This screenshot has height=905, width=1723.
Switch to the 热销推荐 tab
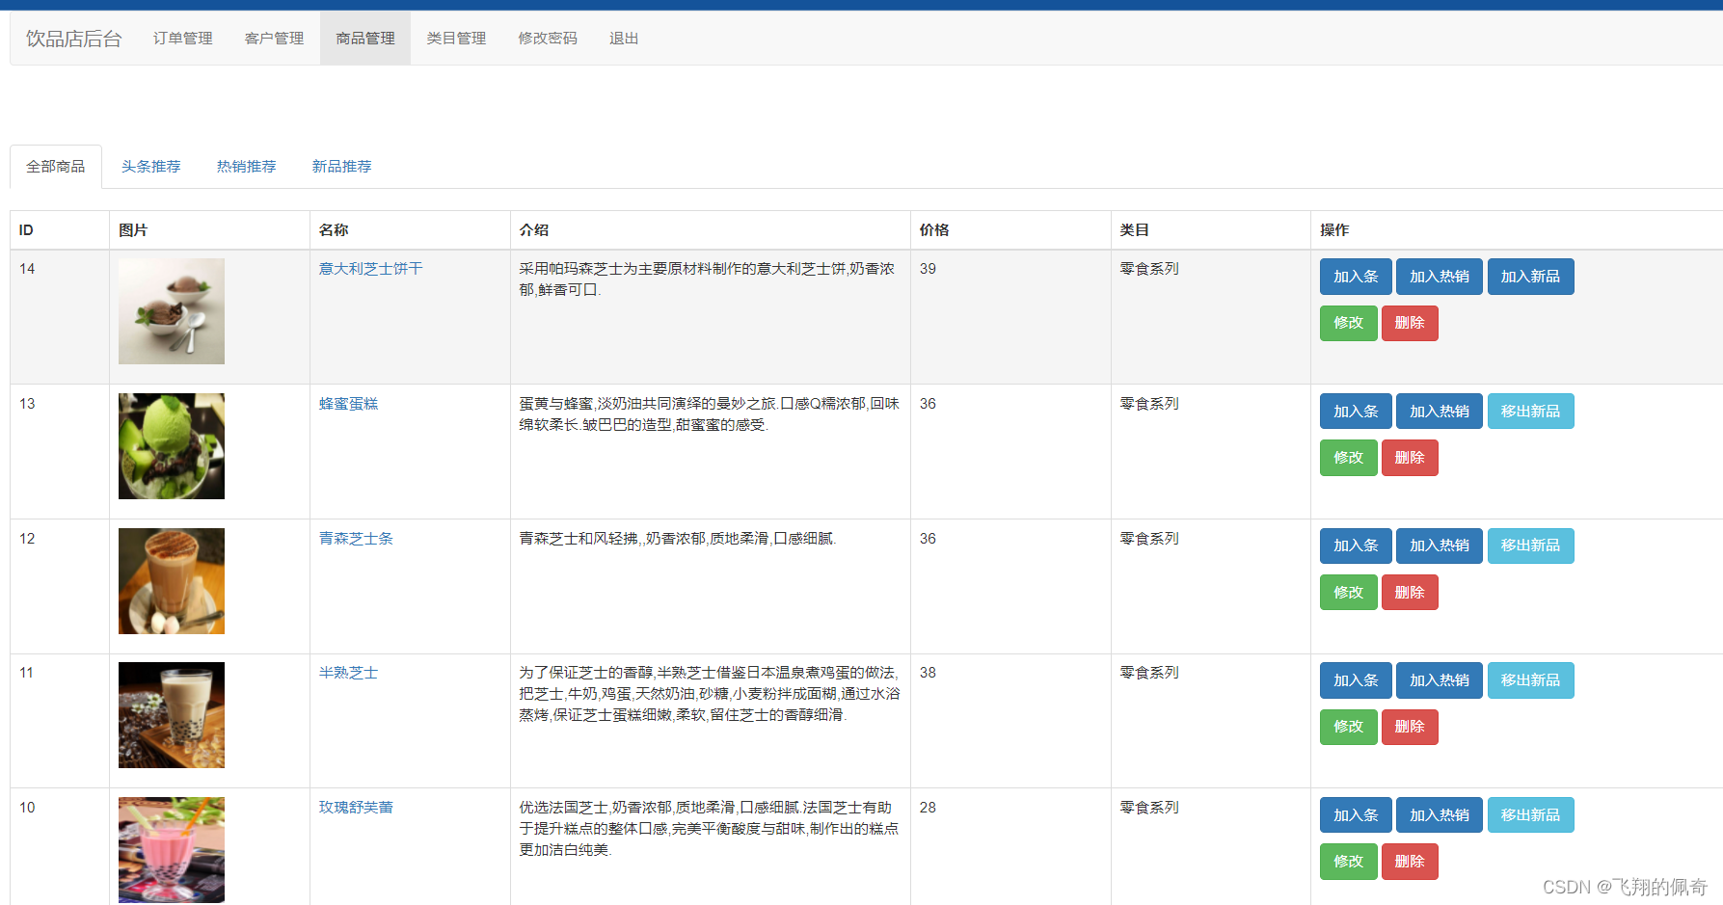pos(246,167)
